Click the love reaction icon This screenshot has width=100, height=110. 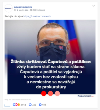pos(16,105)
